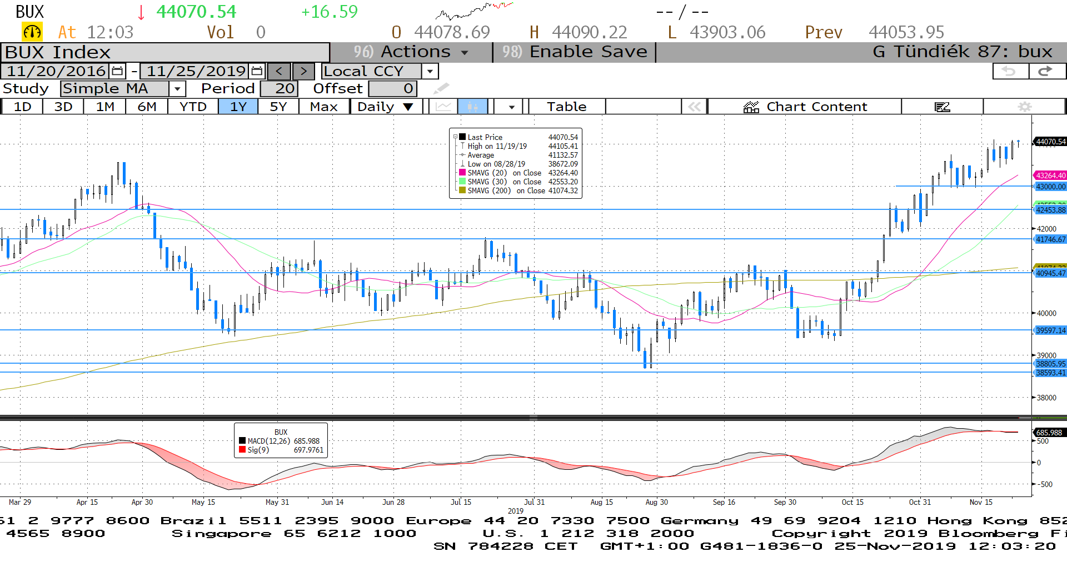Screen dimensions: 1067x577
Task: Click the undo arrow
Action: click(1009, 71)
